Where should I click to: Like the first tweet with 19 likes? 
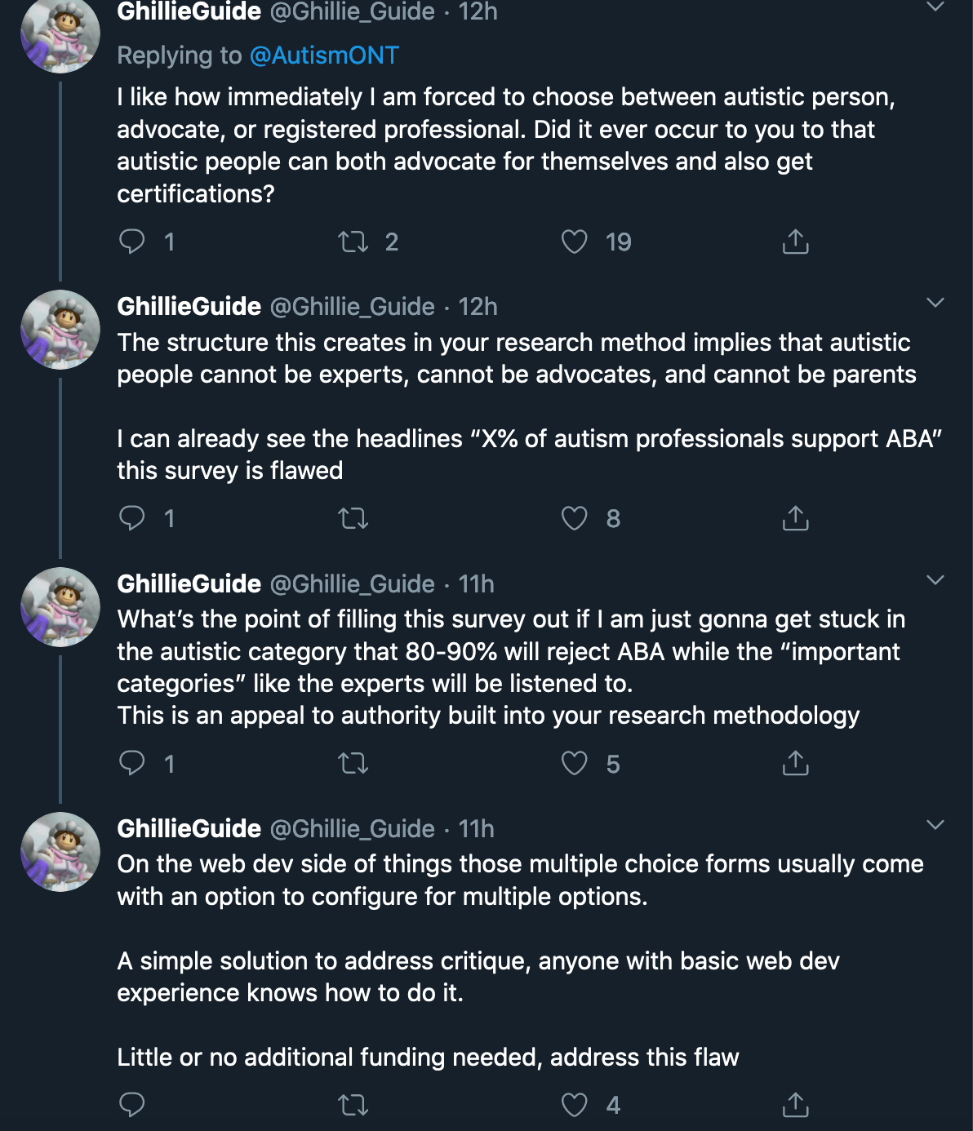(576, 241)
